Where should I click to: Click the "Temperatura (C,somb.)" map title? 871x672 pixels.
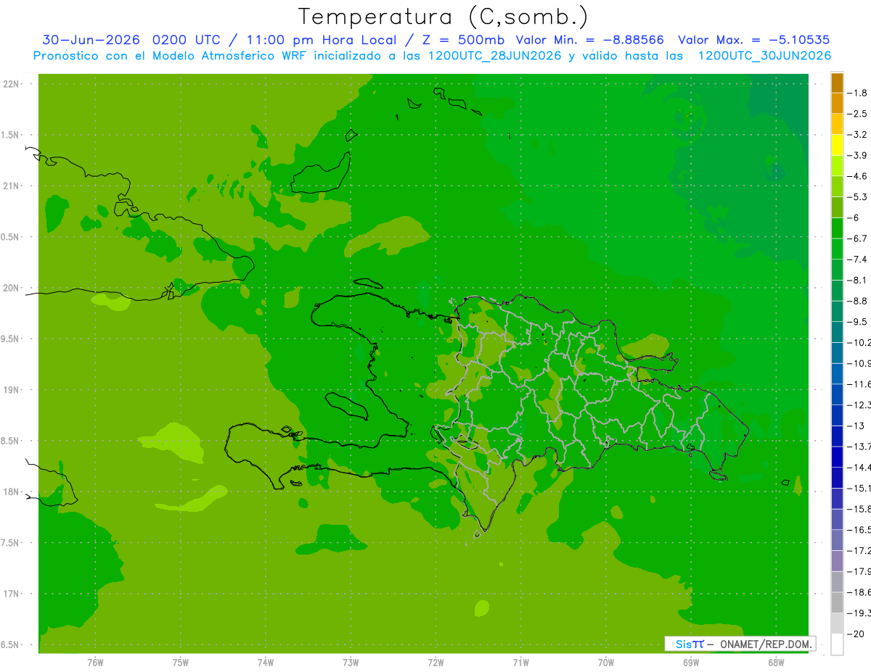click(443, 17)
